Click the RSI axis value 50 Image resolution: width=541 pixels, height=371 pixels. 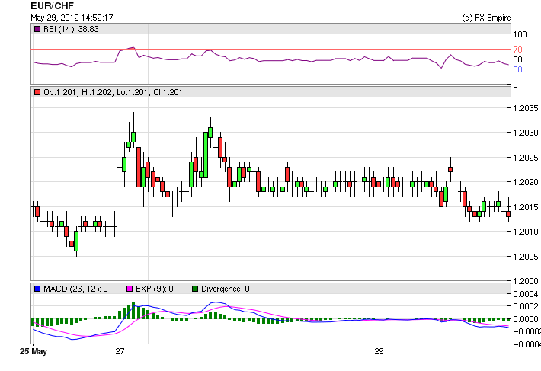pos(517,59)
